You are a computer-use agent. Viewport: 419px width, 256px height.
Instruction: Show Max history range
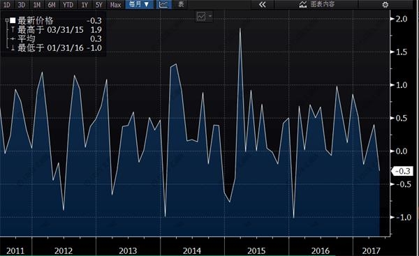(115, 5)
